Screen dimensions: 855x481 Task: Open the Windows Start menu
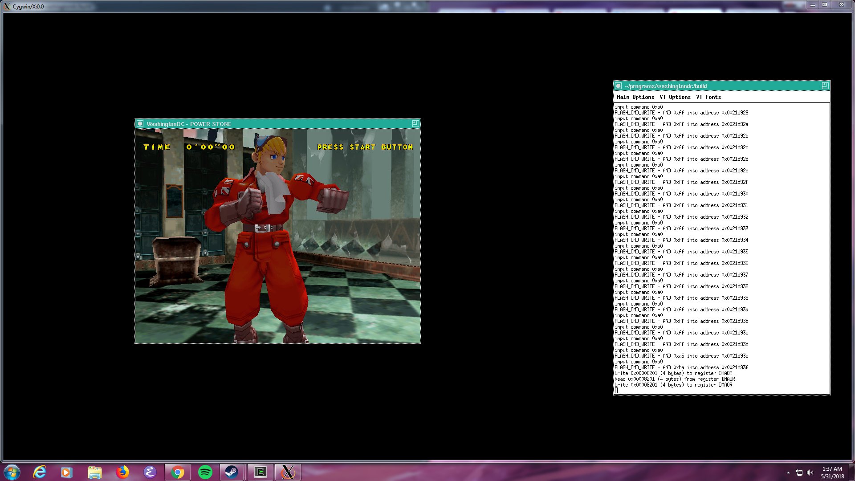tap(12, 472)
